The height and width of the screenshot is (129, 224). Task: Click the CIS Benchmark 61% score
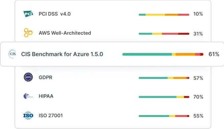click(214, 54)
